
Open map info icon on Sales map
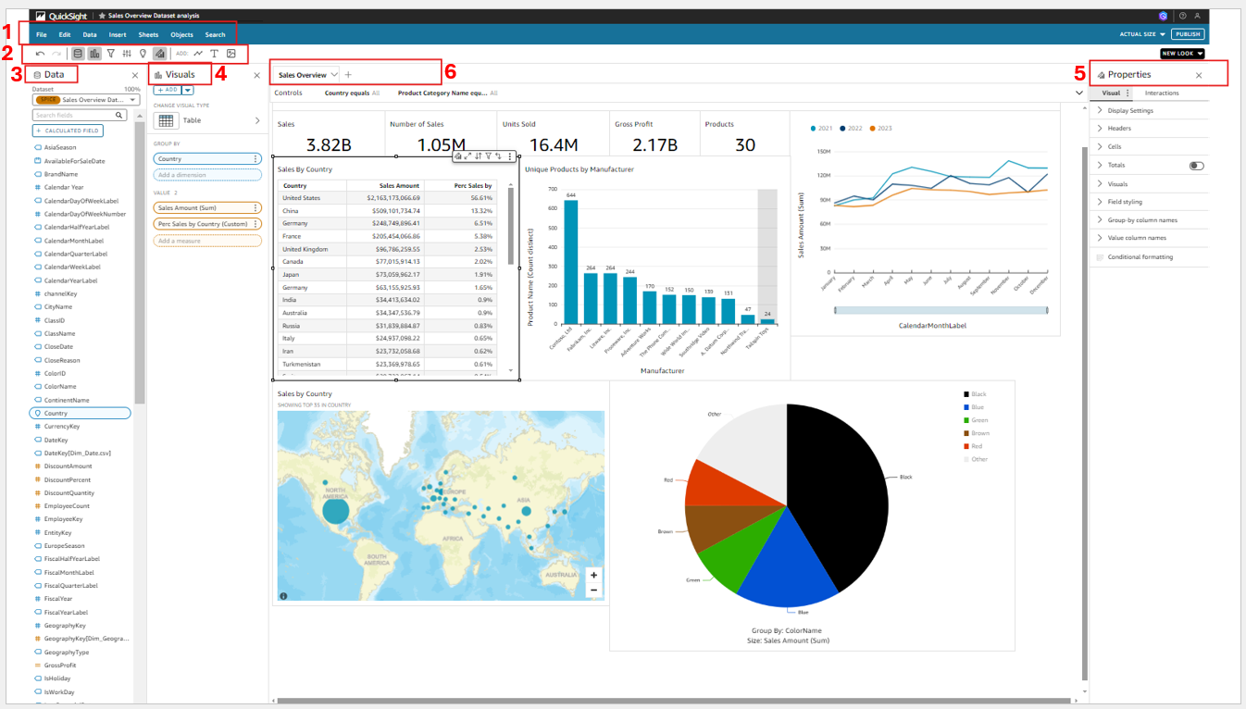283,596
